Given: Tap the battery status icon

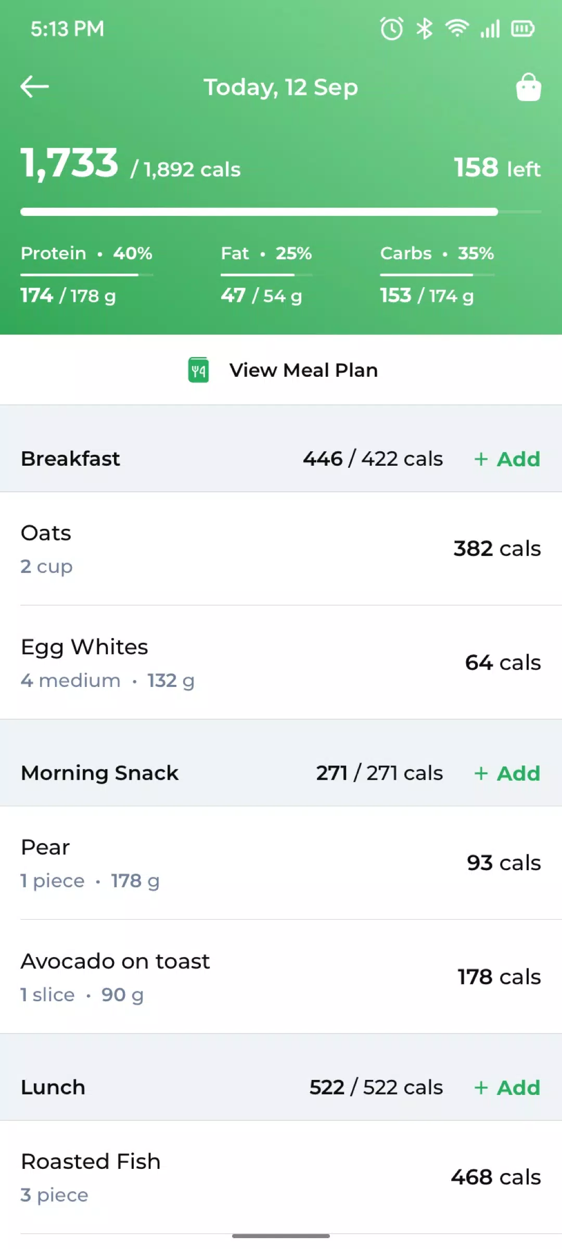Looking at the screenshot, I should tap(522, 29).
